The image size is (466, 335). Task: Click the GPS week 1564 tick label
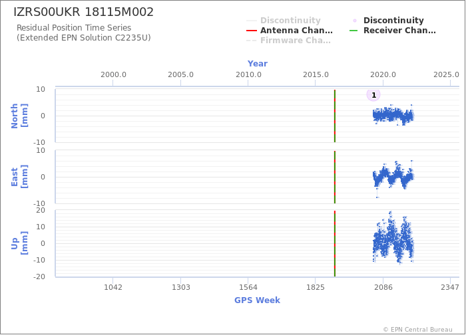coord(248,287)
